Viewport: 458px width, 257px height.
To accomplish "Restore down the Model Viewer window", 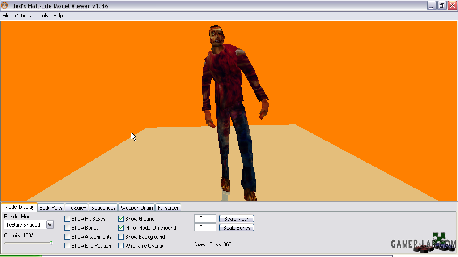I will point(442,5).
